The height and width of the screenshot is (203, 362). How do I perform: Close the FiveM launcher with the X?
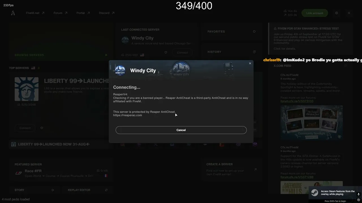[349, 13]
